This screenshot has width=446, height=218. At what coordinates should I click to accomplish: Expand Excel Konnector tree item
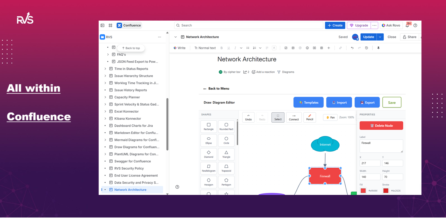105,112
